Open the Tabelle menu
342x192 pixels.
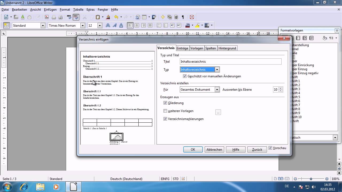[x=78, y=9]
